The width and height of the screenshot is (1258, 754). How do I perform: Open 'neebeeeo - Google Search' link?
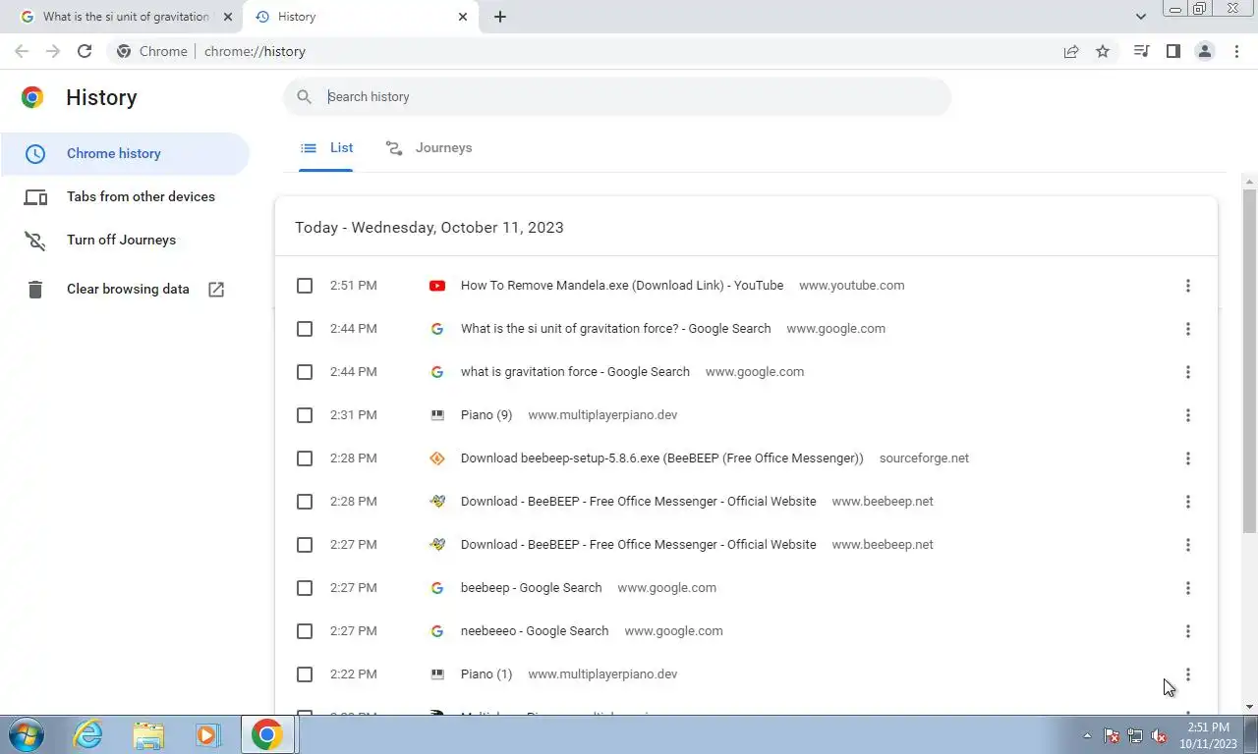pyautogui.click(x=535, y=631)
